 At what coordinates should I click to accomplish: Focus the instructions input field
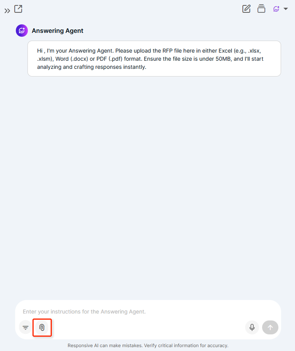[x=148, y=312]
